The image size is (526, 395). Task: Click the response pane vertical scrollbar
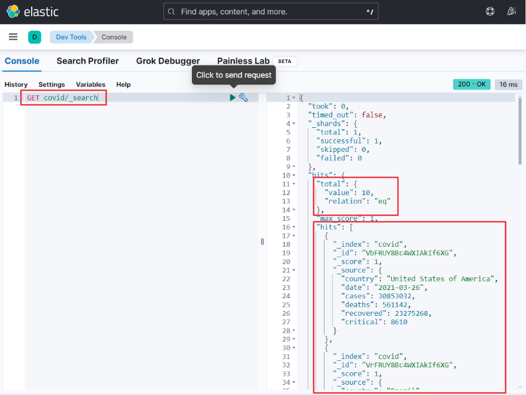coord(520,130)
